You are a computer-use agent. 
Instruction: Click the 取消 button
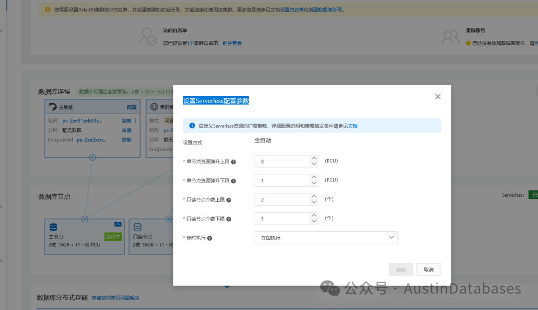click(428, 270)
